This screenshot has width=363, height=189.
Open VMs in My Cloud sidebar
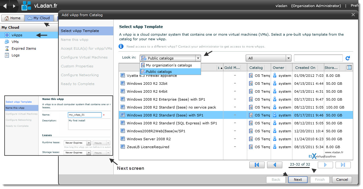point(15,42)
